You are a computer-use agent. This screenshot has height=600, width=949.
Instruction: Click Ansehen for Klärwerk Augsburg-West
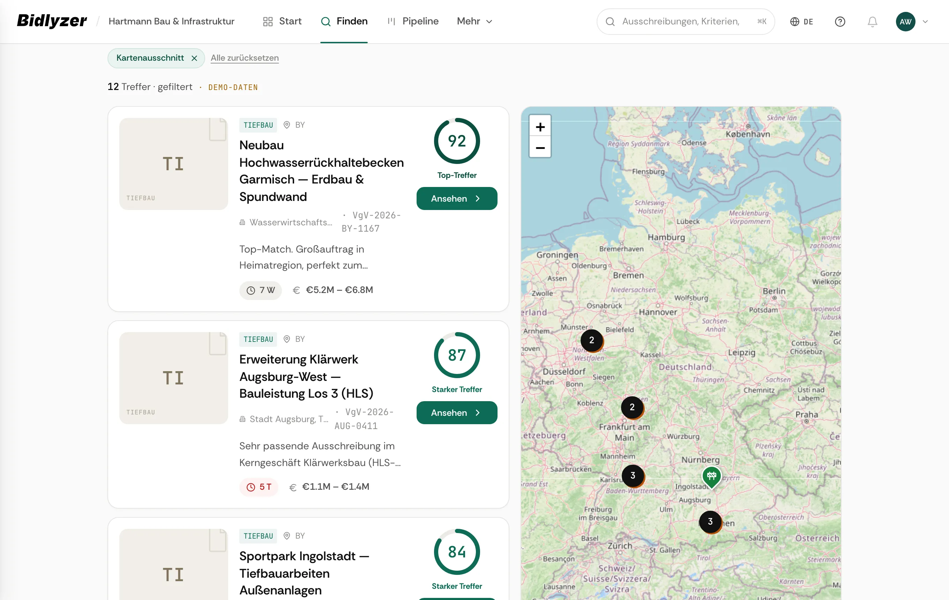tap(456, 412)
